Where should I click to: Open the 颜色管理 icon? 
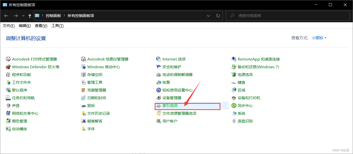pyautogui.click(x=8, y=121)
